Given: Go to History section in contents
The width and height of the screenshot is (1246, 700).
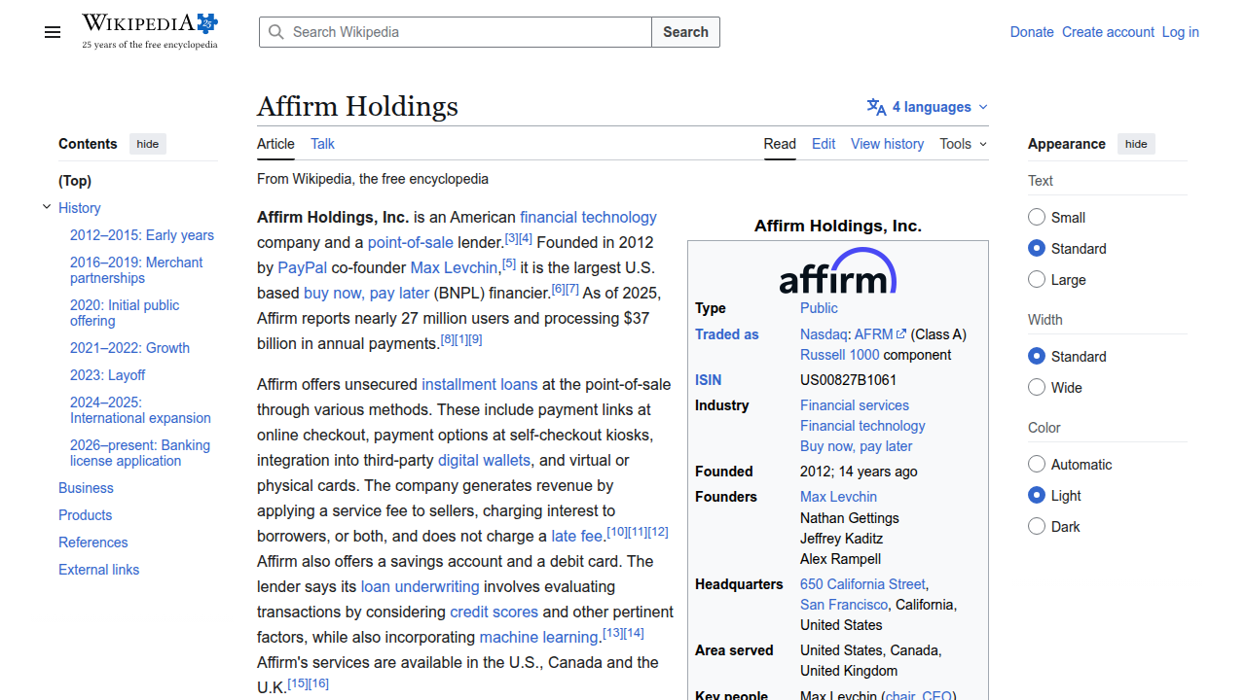Looking at the screenshot, I should 80,208.
